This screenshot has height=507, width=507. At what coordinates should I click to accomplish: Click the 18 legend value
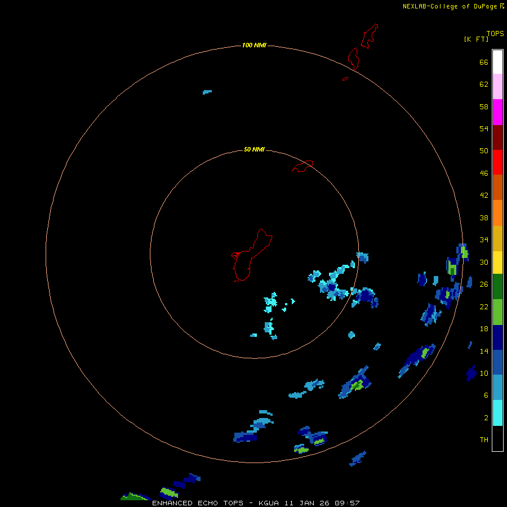tap(484, 328)
